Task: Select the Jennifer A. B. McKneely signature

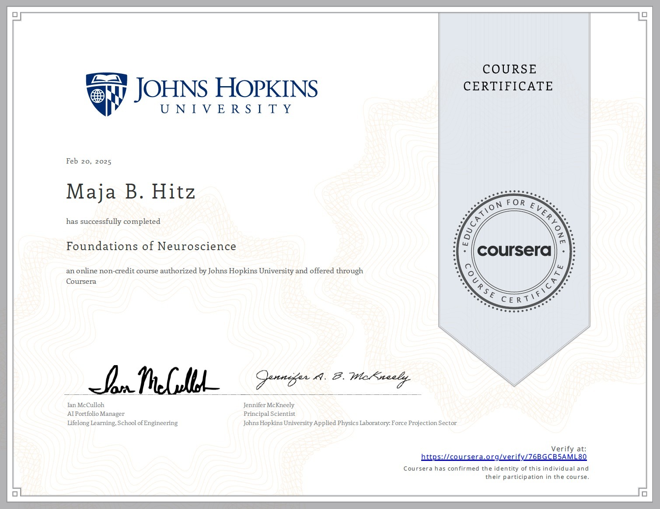Action: point(333,379)
